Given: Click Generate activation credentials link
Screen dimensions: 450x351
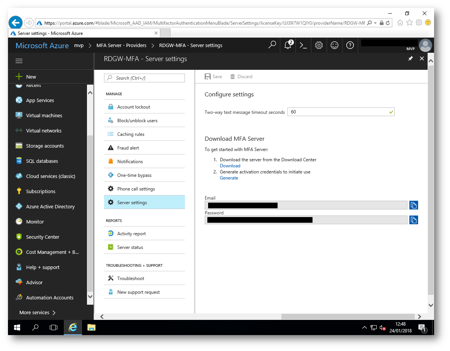Looking at the screenshot, I should 229,178.
